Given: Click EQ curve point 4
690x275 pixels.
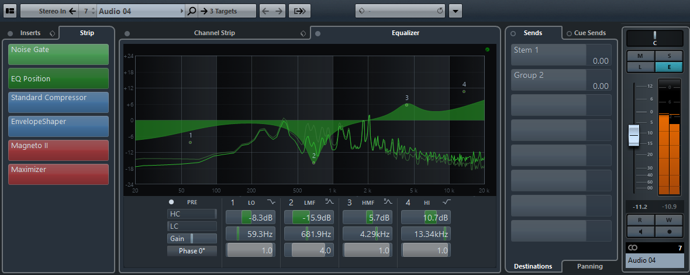Looking at the screenshot, I should 464,91.
